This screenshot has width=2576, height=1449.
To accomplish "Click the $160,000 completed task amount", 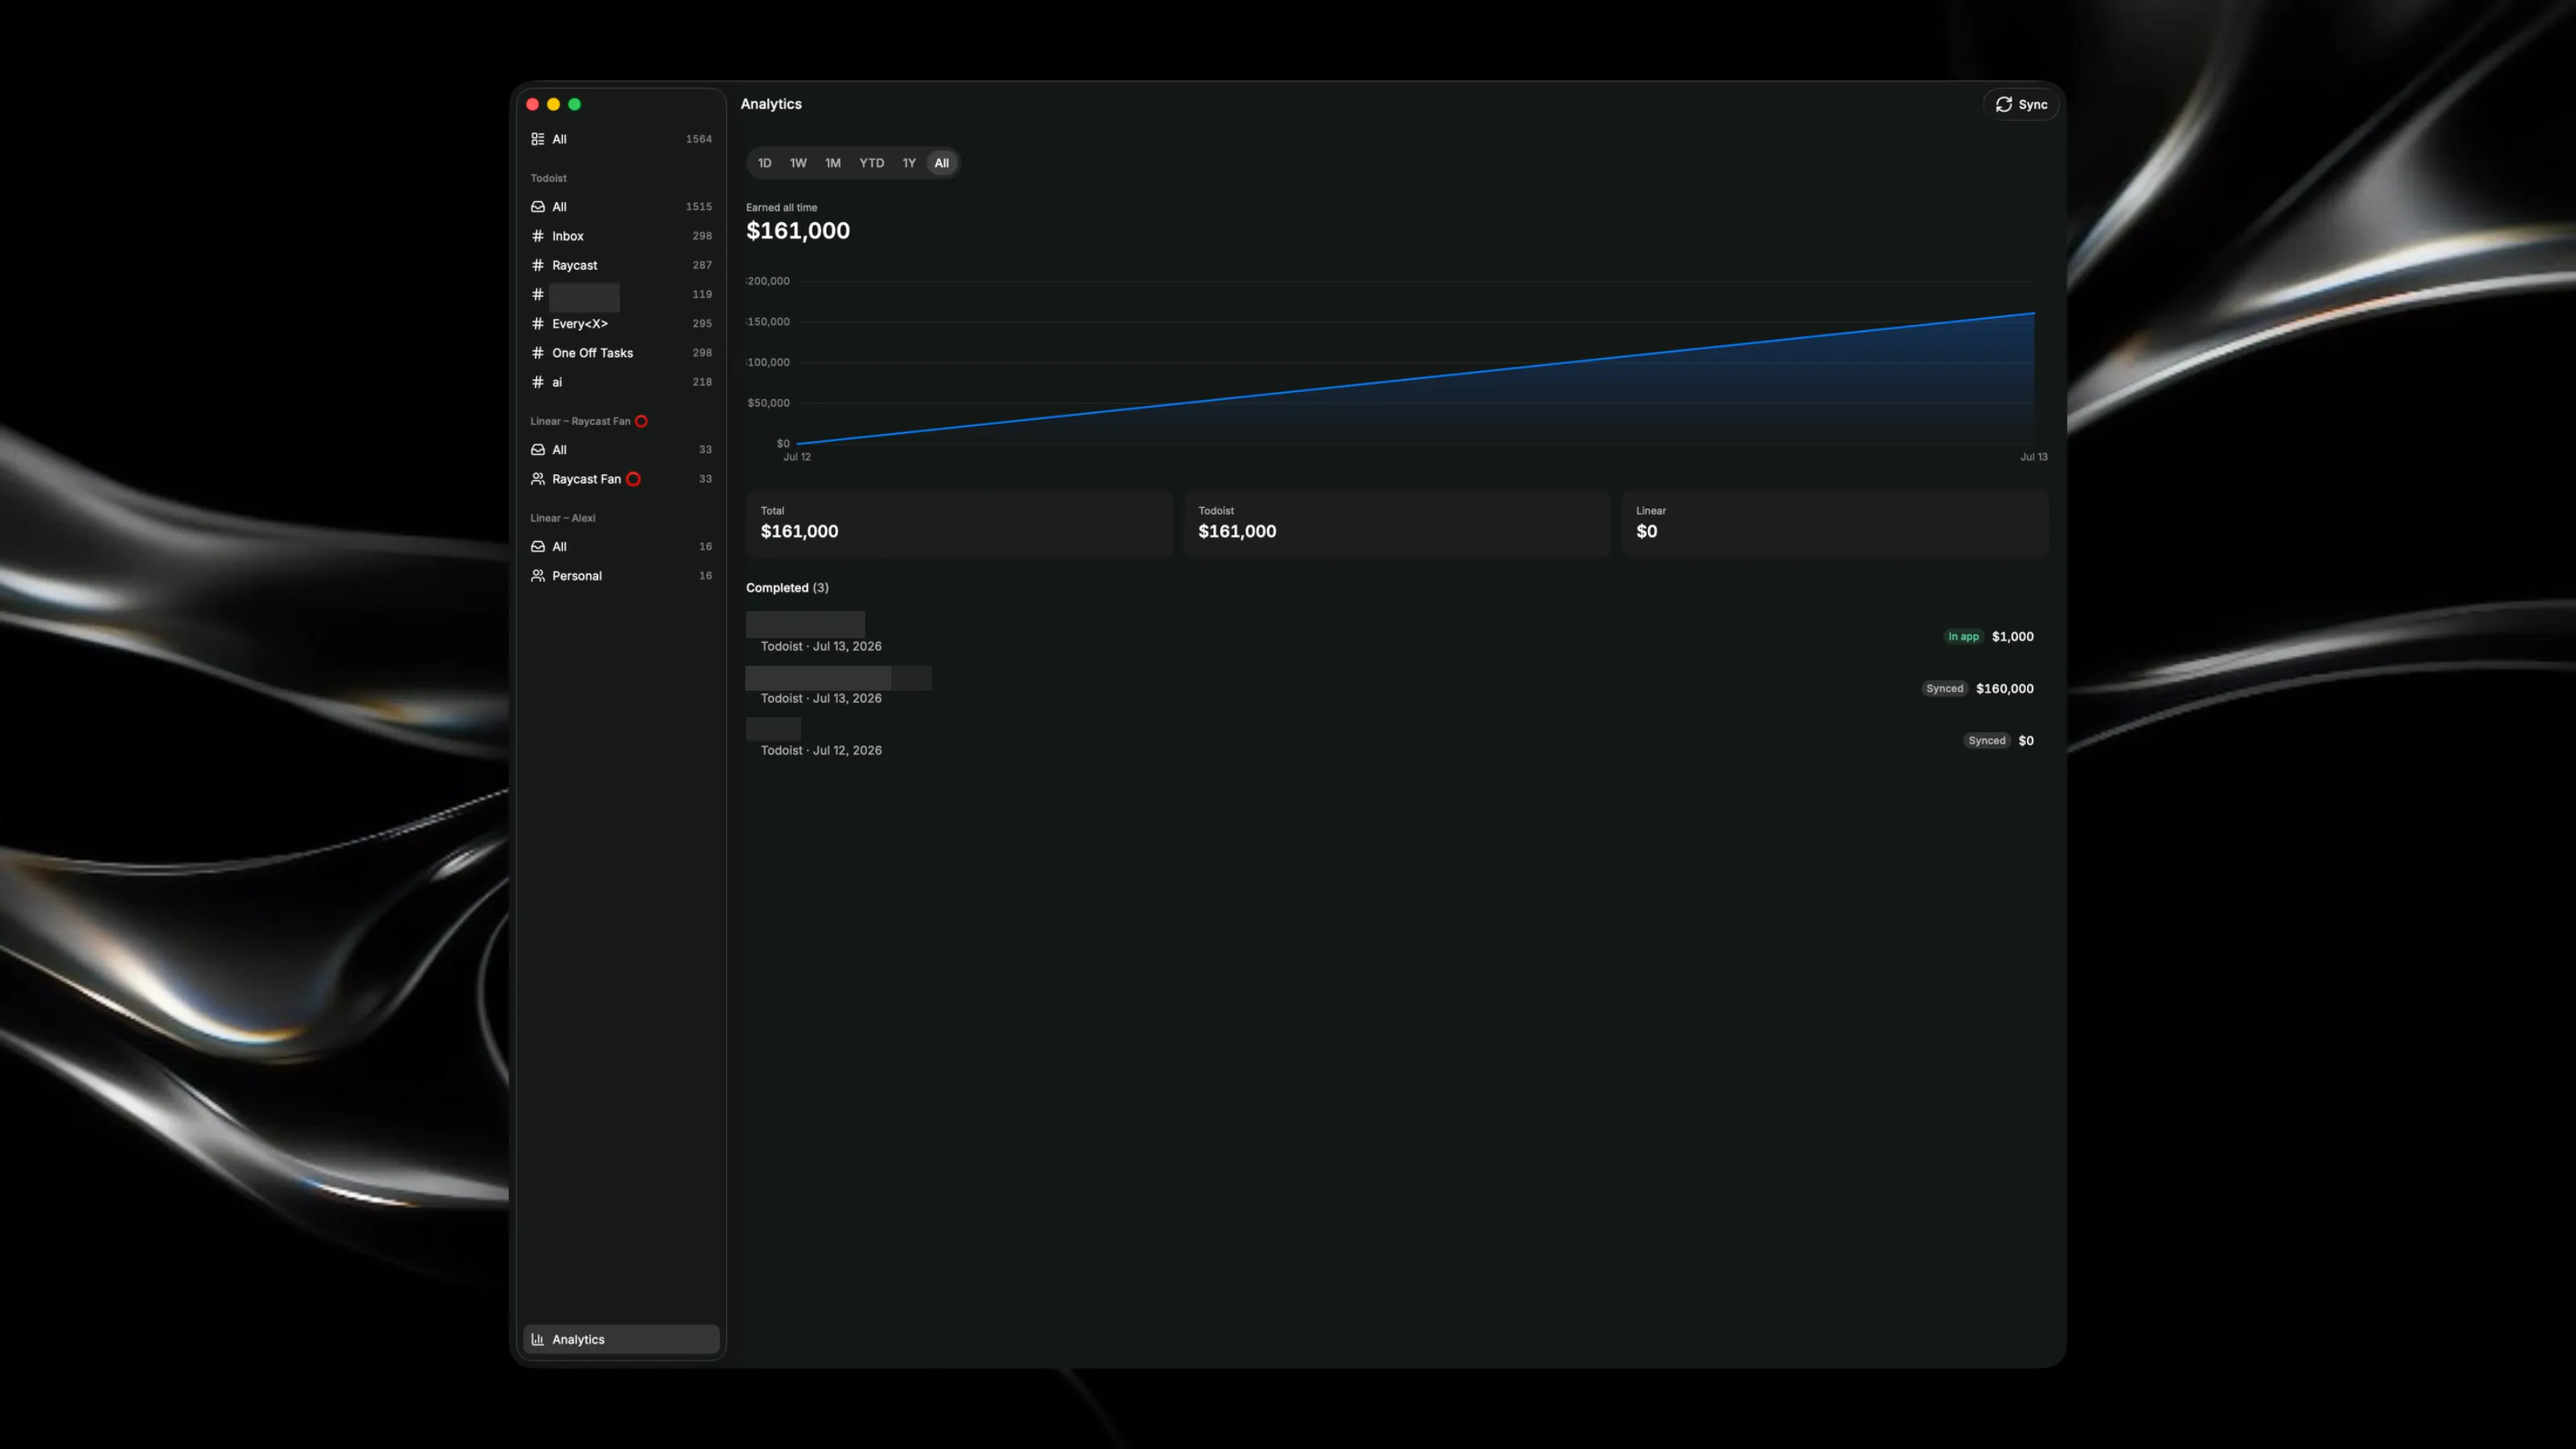I will click(2004, 689).
